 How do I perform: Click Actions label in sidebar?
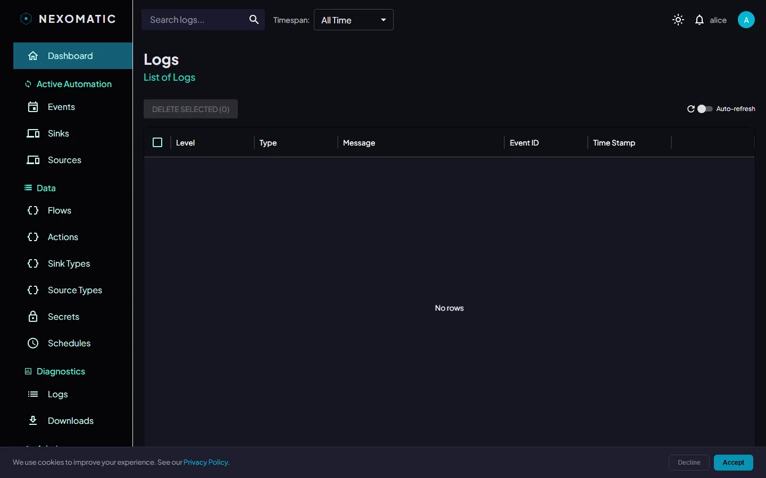tap(63, 237)
